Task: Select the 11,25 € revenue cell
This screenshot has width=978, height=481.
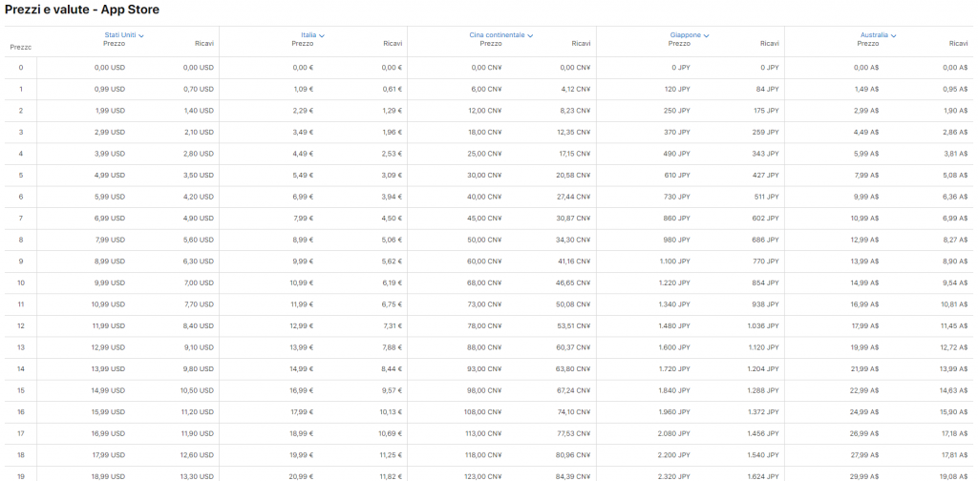Action: tap(391, 455)
